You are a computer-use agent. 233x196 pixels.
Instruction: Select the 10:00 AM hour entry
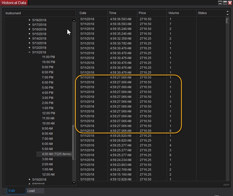pos(48,123)
